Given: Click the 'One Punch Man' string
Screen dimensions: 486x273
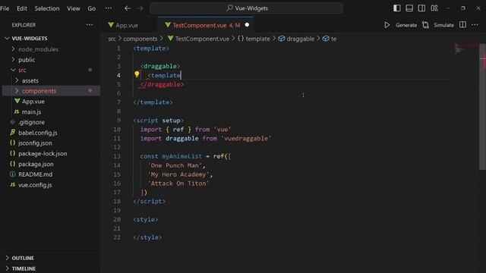Looking at the screenshot, I should (x=175, y=165).
